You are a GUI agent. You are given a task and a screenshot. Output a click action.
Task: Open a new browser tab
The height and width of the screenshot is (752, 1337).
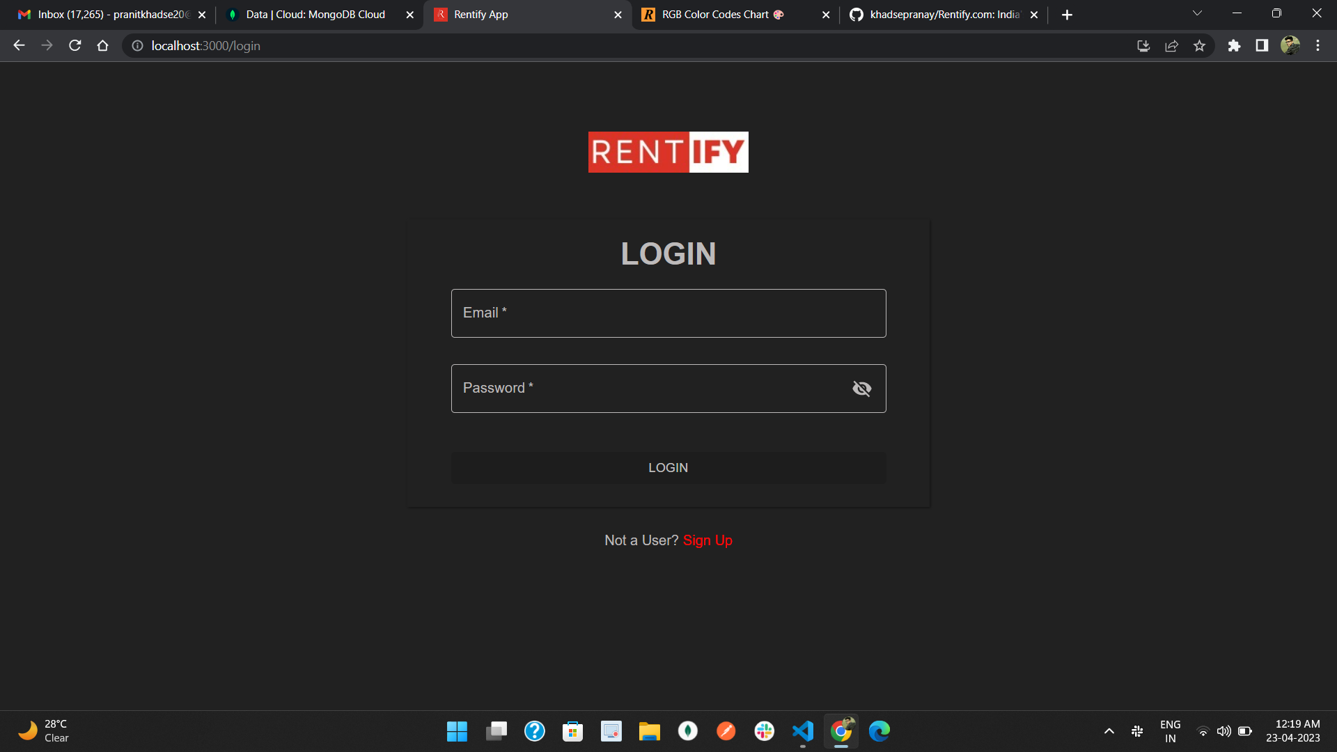[x=1067, y=15]
